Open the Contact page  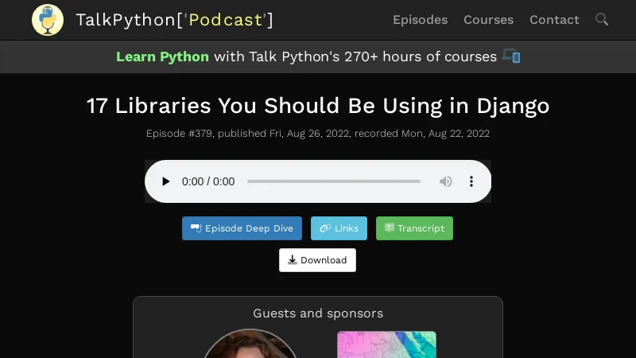(554, 20)
